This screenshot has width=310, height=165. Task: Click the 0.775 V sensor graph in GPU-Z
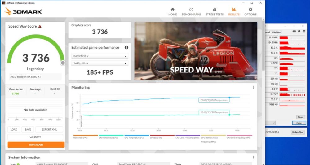[292, 94]
